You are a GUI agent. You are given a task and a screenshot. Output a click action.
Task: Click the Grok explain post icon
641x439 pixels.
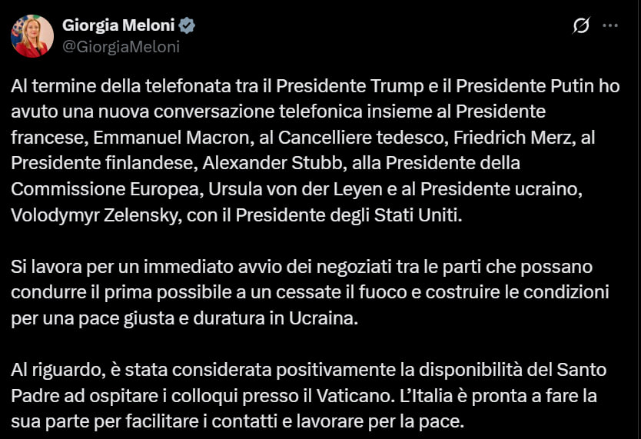(582, 25)
